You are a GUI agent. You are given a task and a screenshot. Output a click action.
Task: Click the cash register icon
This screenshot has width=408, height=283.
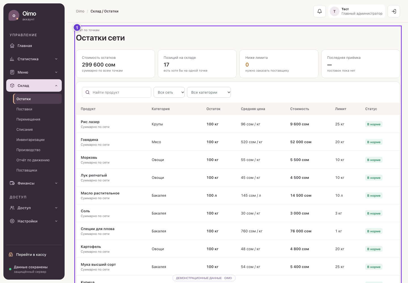pos(11,254)
